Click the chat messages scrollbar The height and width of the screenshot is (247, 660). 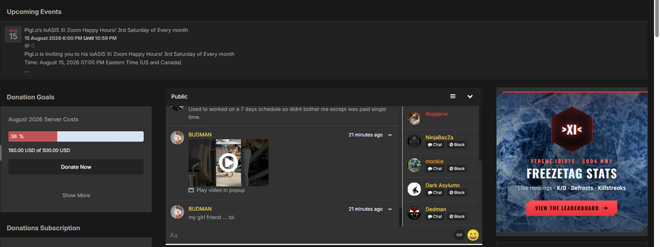[x=401, y=216]
